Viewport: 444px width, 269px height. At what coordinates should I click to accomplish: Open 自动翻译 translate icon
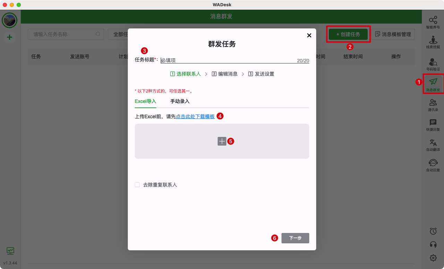pos(433,145)
